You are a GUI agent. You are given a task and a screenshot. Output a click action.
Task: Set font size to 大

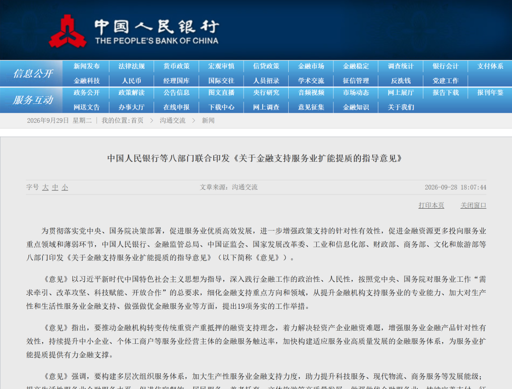(46, 187)
